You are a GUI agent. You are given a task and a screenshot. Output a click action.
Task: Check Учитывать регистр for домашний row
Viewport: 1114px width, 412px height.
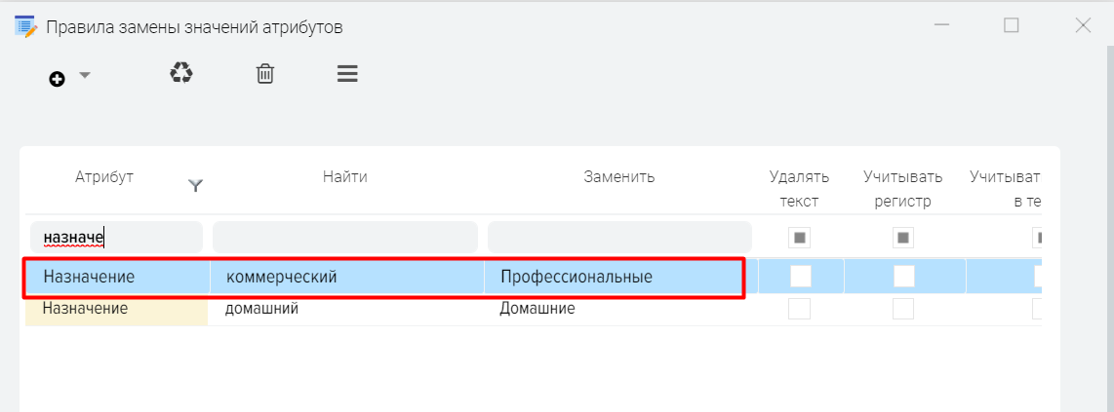903,309
